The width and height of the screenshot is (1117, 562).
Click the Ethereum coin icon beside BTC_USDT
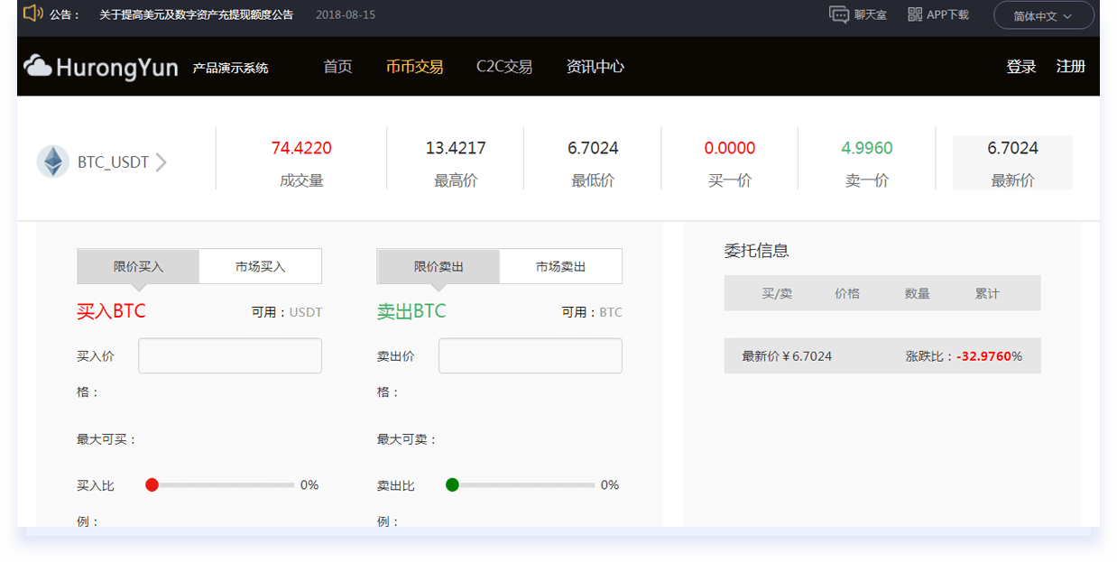tap(53, 162)
